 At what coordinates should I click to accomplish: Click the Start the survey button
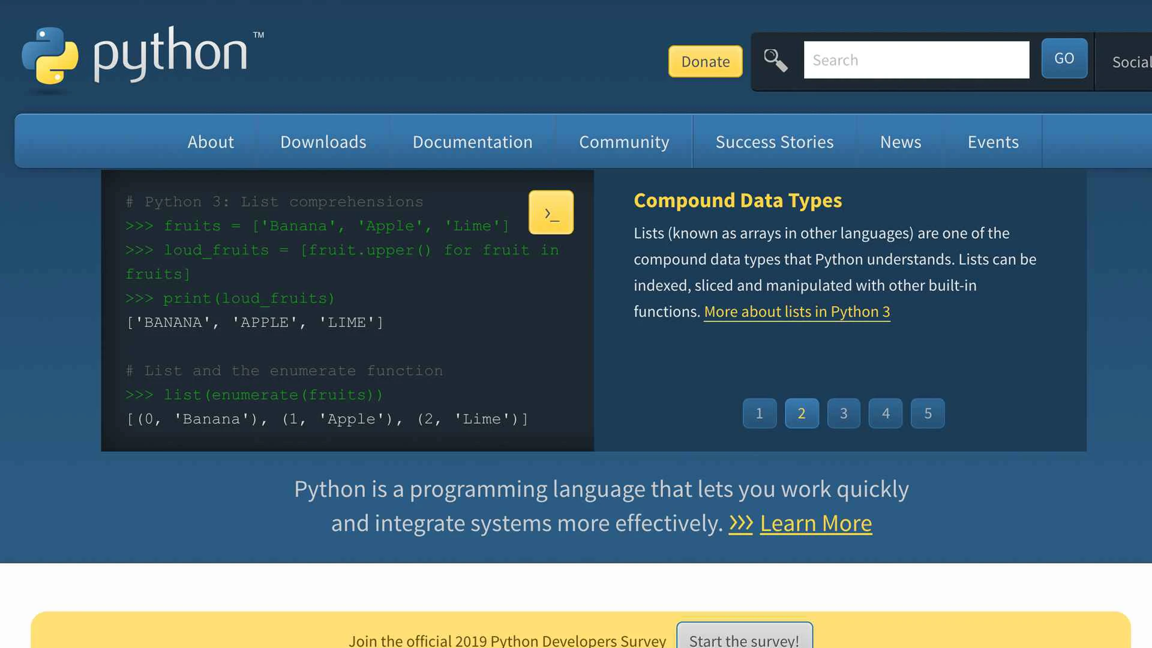click(x=744, y=638)
